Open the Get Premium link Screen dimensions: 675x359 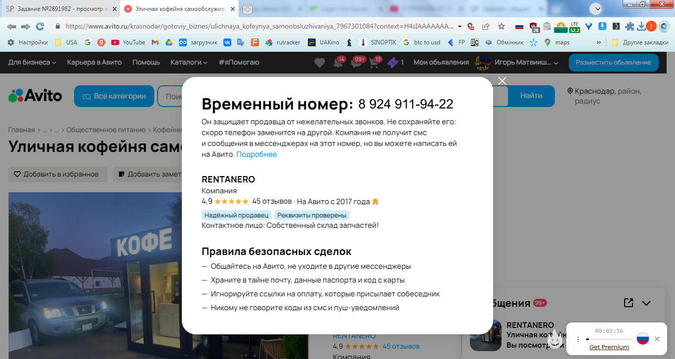pyautogui.click(x=609, y=347)
